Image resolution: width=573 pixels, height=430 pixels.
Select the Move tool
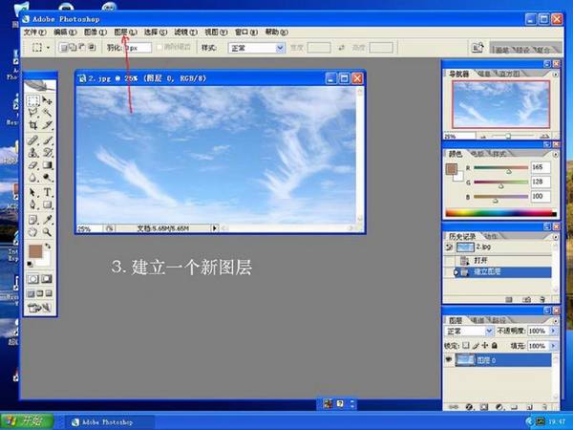(x=47, y=100)
